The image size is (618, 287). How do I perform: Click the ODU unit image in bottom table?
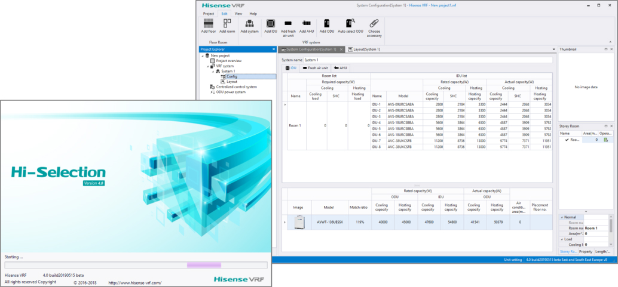pyautogui.click(x=300, y=223)
